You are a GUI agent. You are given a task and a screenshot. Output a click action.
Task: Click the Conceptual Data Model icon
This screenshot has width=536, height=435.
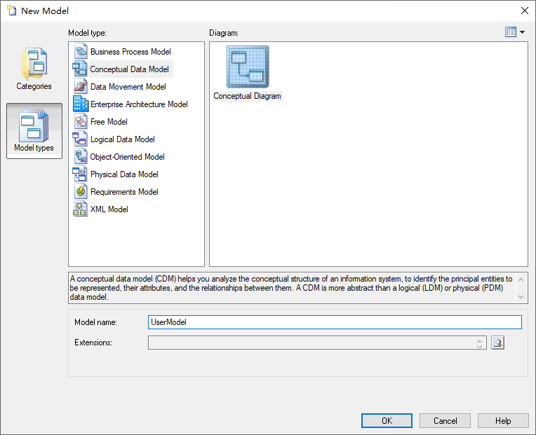coord(80,69)
